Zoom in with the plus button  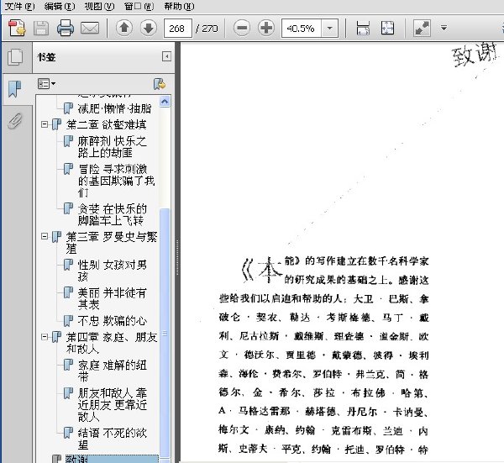click(x=266, y=28)
